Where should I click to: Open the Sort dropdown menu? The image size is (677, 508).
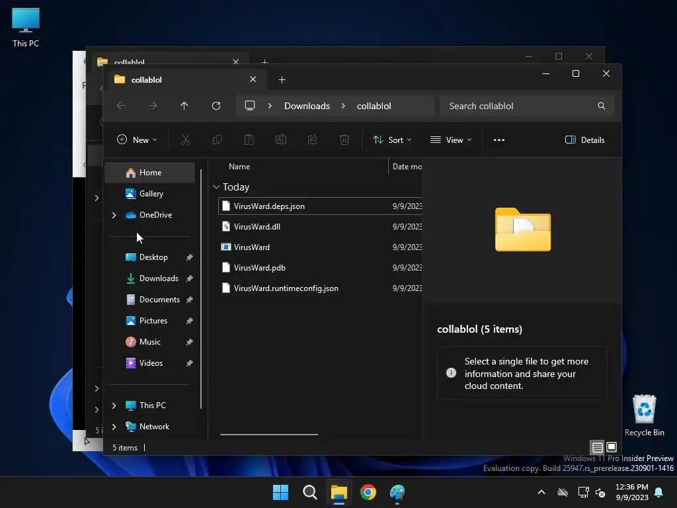click(392, 140)
